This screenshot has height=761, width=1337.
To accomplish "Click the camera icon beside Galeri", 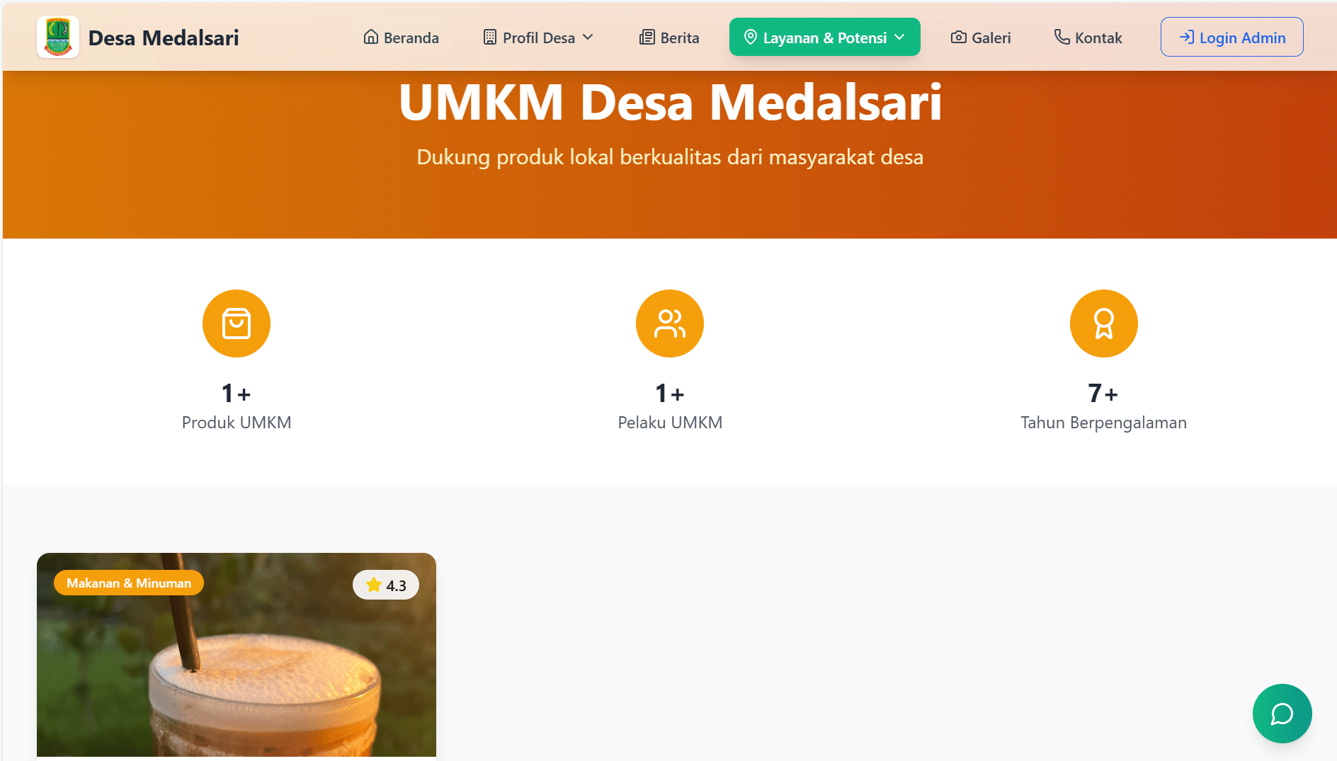I will pyautogui.click(x=959, y=38).
